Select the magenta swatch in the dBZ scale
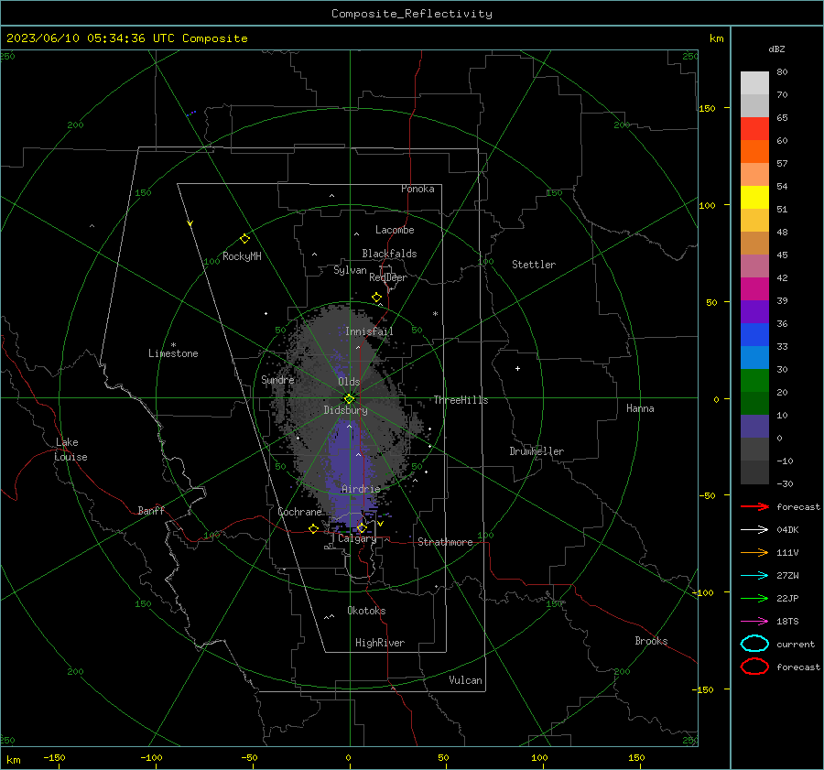The width and height of the screenshot is (824, 770). [754, 288]
